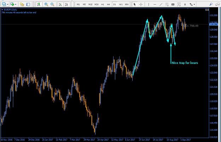The image size is (221, 142).
Task: Switch to the H1 timeframe
Action: tap(103, 5)
